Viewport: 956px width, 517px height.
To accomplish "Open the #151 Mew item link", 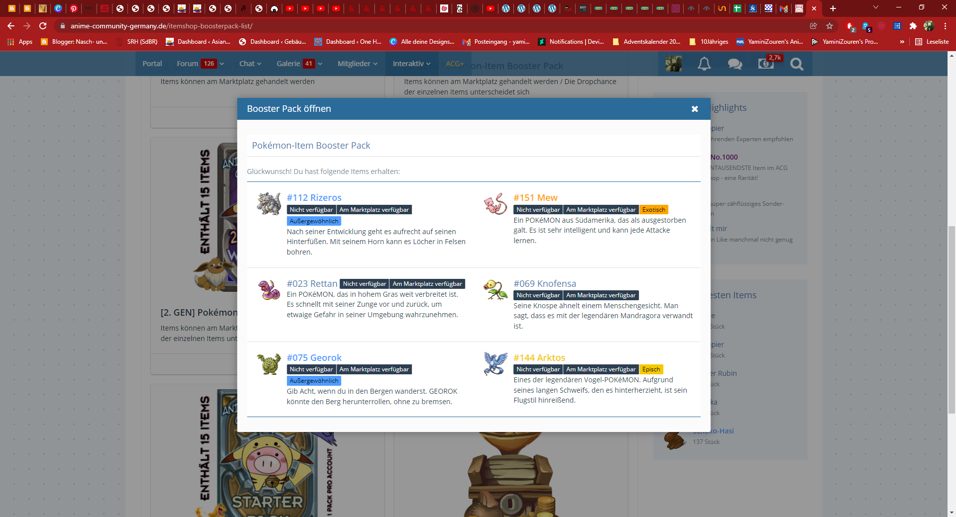I will (x=535, y=198).
